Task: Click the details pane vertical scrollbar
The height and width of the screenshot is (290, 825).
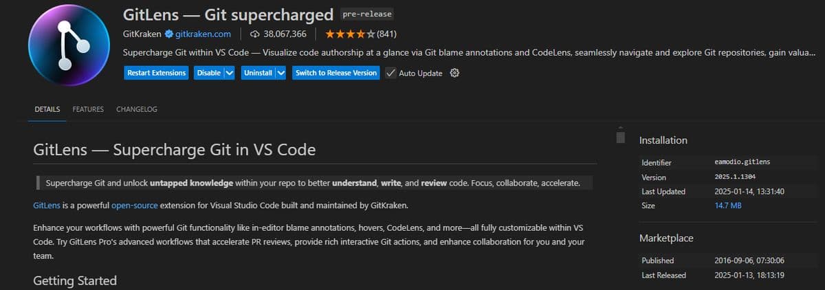Action: coord(620,137)
